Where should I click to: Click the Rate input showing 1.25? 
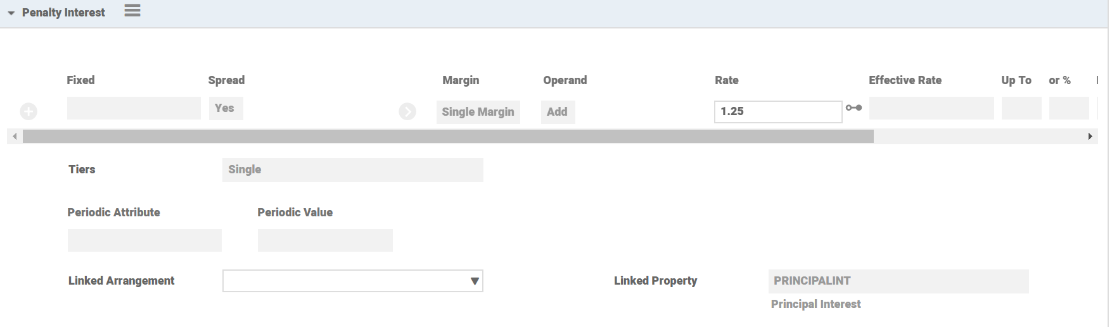point(777,111)
